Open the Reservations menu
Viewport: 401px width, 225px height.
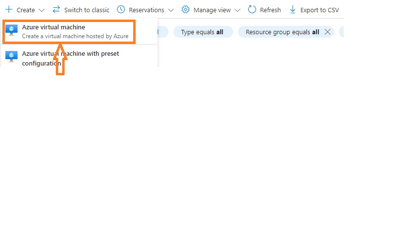point(146,10)
